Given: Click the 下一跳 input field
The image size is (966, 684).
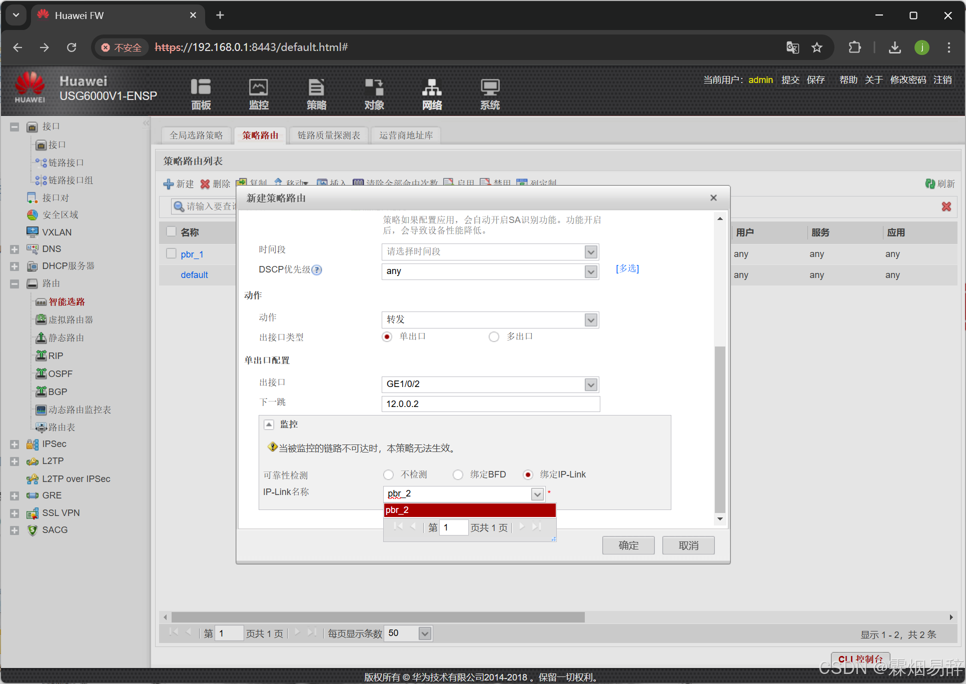Looking at the screenshot, I should tap(490, 404).
